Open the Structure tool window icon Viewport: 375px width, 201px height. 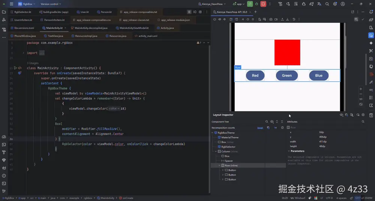pyautogui.click(x=4, y=20)
